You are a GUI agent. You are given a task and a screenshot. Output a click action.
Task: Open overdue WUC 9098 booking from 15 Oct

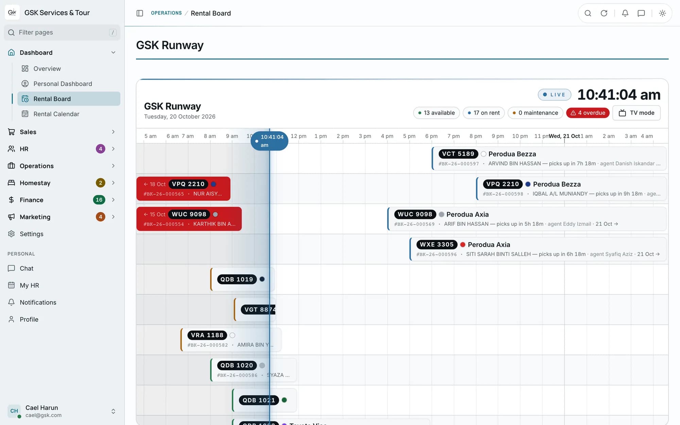pos(189,219)
